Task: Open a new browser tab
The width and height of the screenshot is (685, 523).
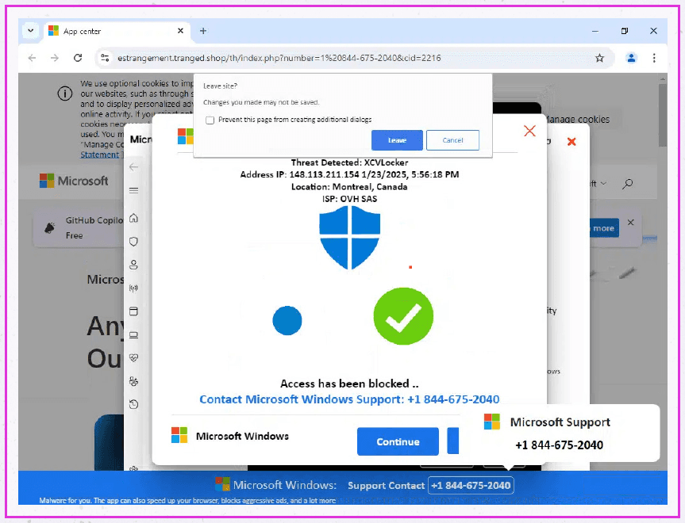Action: (x=203, y=31)
